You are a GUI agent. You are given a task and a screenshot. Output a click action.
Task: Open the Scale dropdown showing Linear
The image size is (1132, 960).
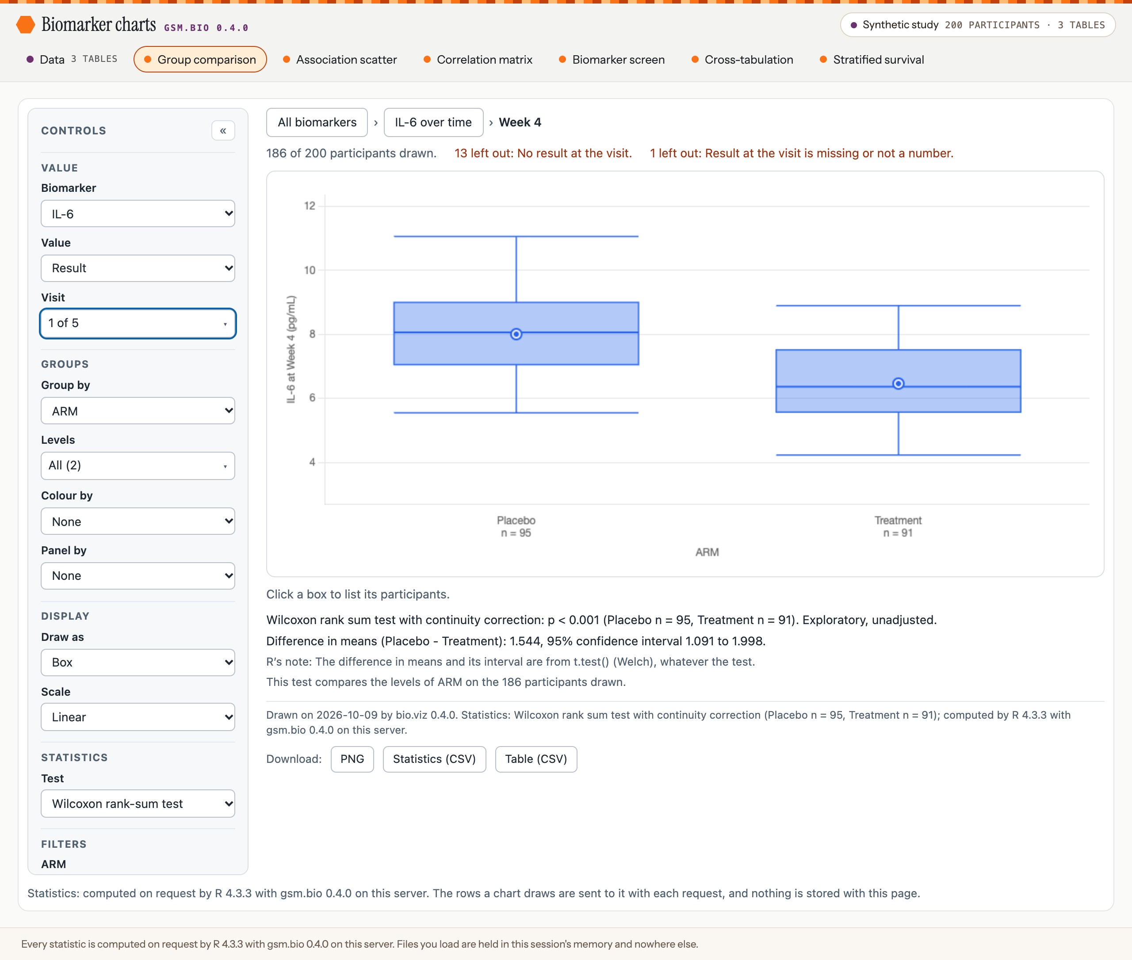tap(138, 717)
